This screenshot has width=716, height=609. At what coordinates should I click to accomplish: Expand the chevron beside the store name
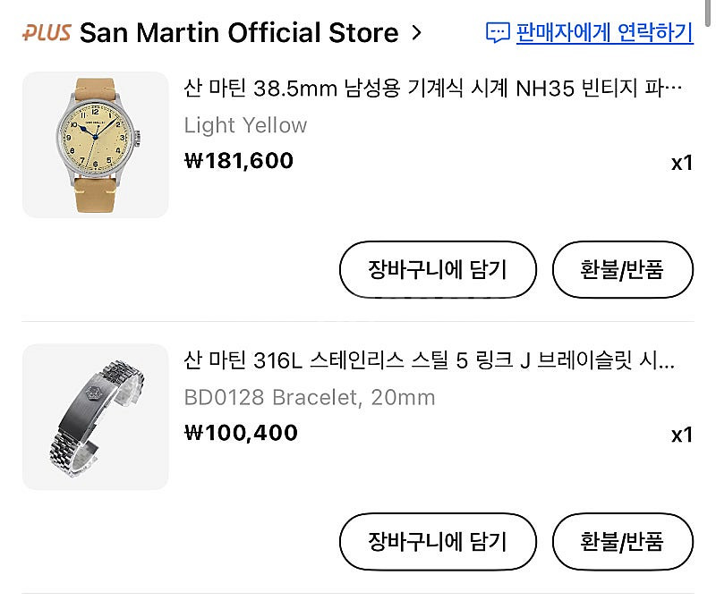415,34
